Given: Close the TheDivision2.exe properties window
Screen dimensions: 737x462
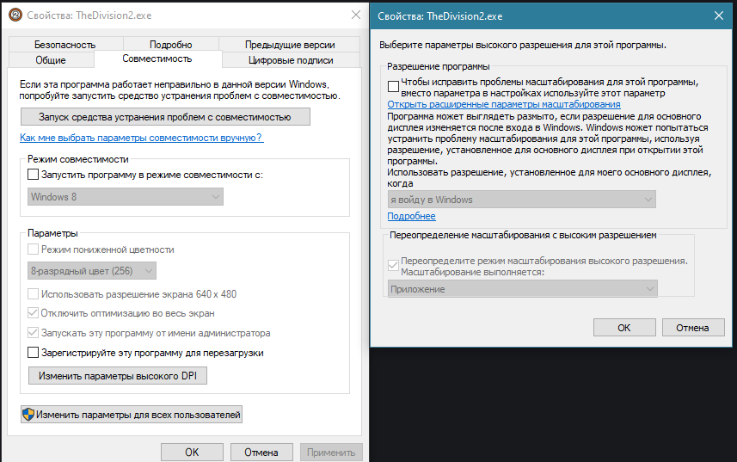Looking at the screenshot, I should (355, 15).
